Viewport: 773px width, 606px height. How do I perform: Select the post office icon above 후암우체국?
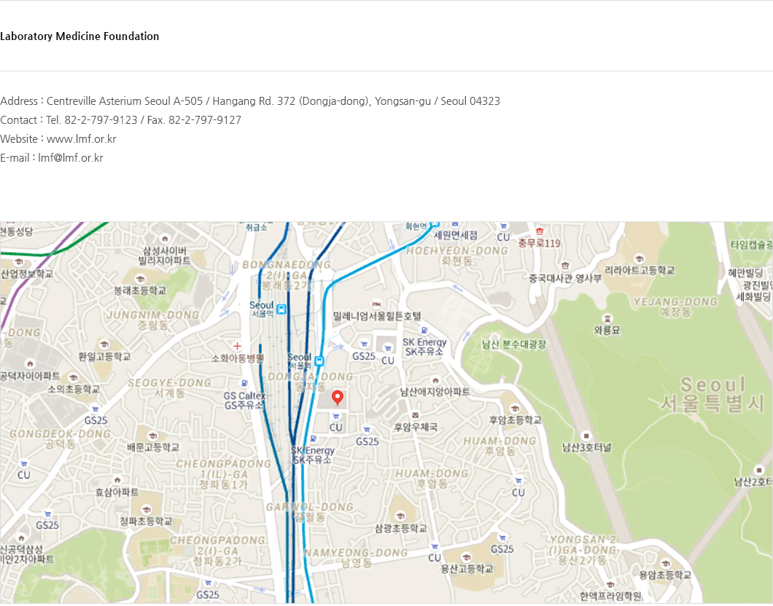pos(415,415)
